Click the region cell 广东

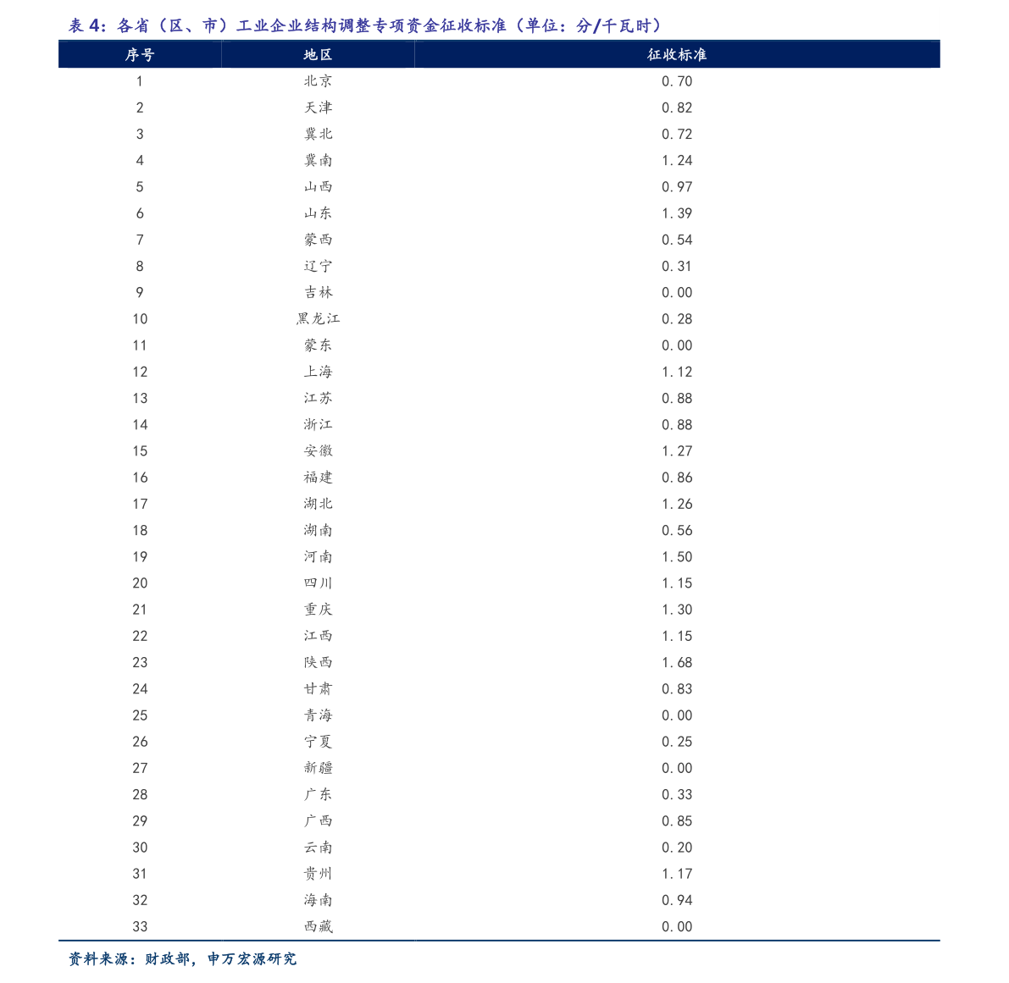(x=318, y=794)
